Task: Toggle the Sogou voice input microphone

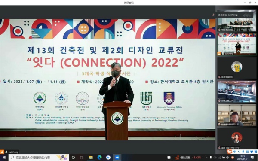Action: pyautogui.click(x=243, y=152)
